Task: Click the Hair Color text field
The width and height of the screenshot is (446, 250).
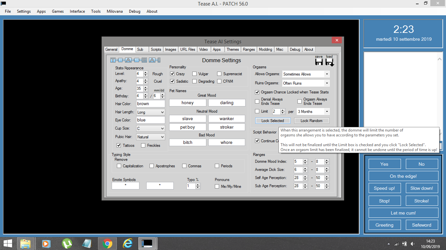Action: 151,104
